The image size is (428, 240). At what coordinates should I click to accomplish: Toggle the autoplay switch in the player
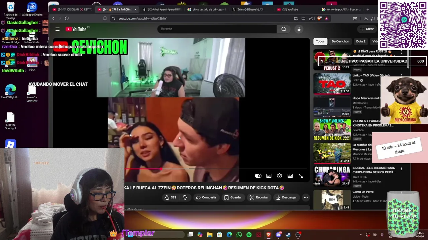click(x=258, y=176)
